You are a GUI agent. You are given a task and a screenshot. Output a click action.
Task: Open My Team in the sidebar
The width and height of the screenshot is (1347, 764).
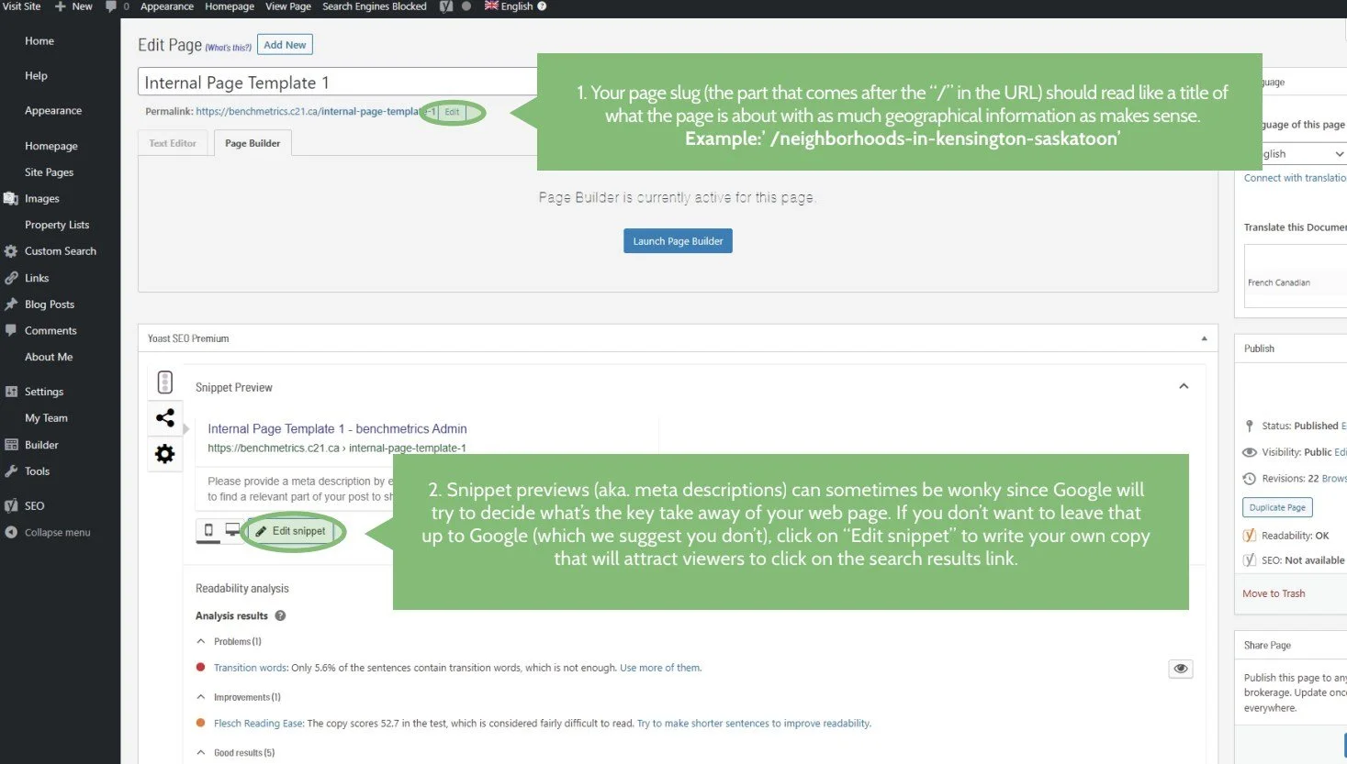tap(46, 418)
